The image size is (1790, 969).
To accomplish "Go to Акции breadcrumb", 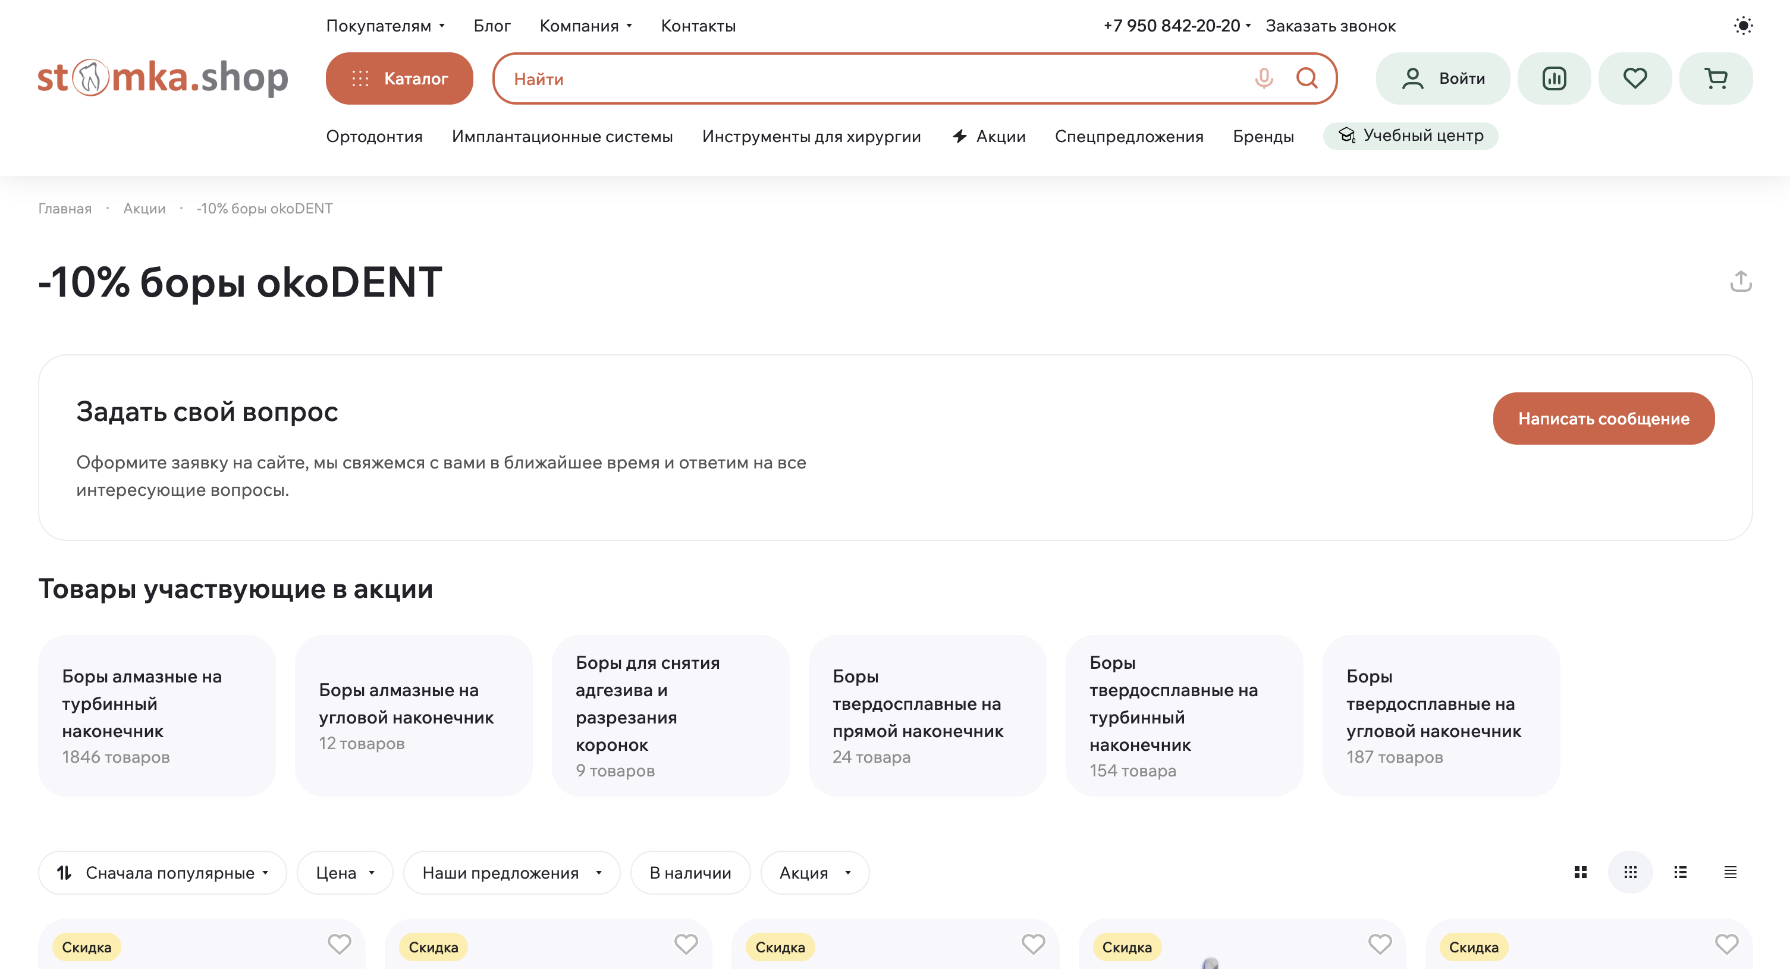I will coord(144,209).
